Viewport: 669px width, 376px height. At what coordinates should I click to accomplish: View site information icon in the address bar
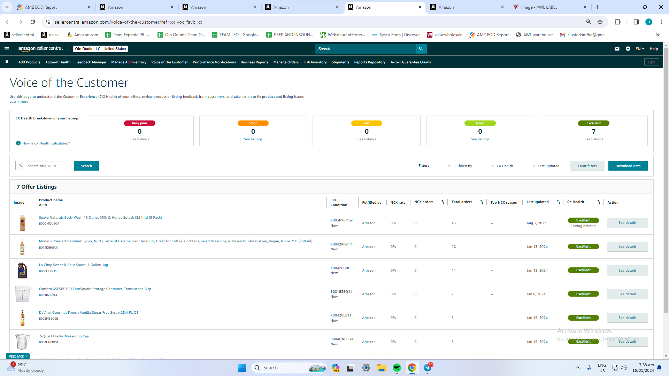pos(48,22)
